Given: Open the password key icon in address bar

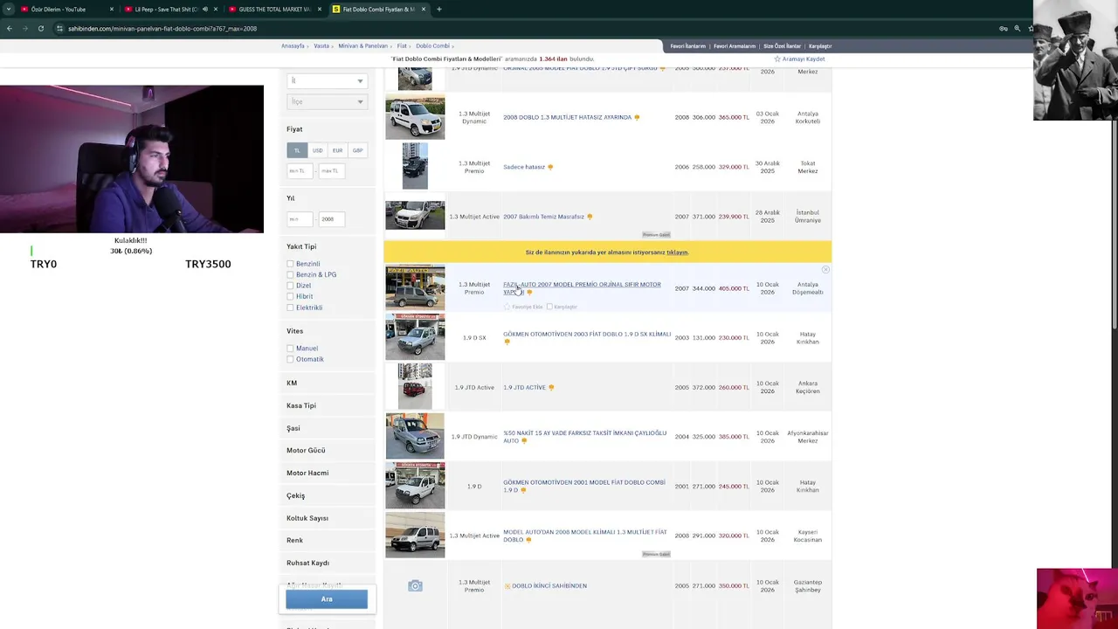Looking at the screenshot, I should pyautogui.click(x=1003, y=28).
